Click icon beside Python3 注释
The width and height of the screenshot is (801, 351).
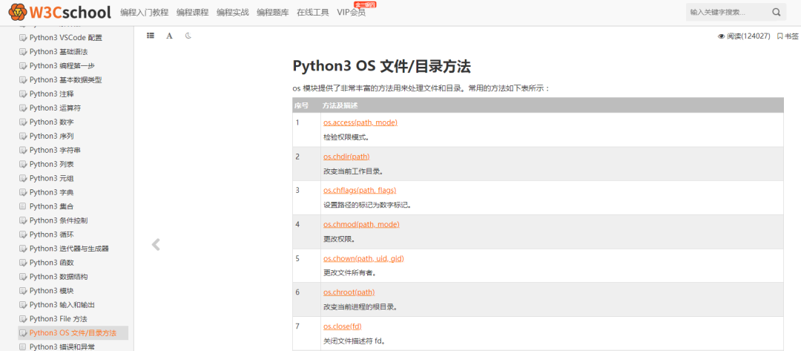(22, 94)
